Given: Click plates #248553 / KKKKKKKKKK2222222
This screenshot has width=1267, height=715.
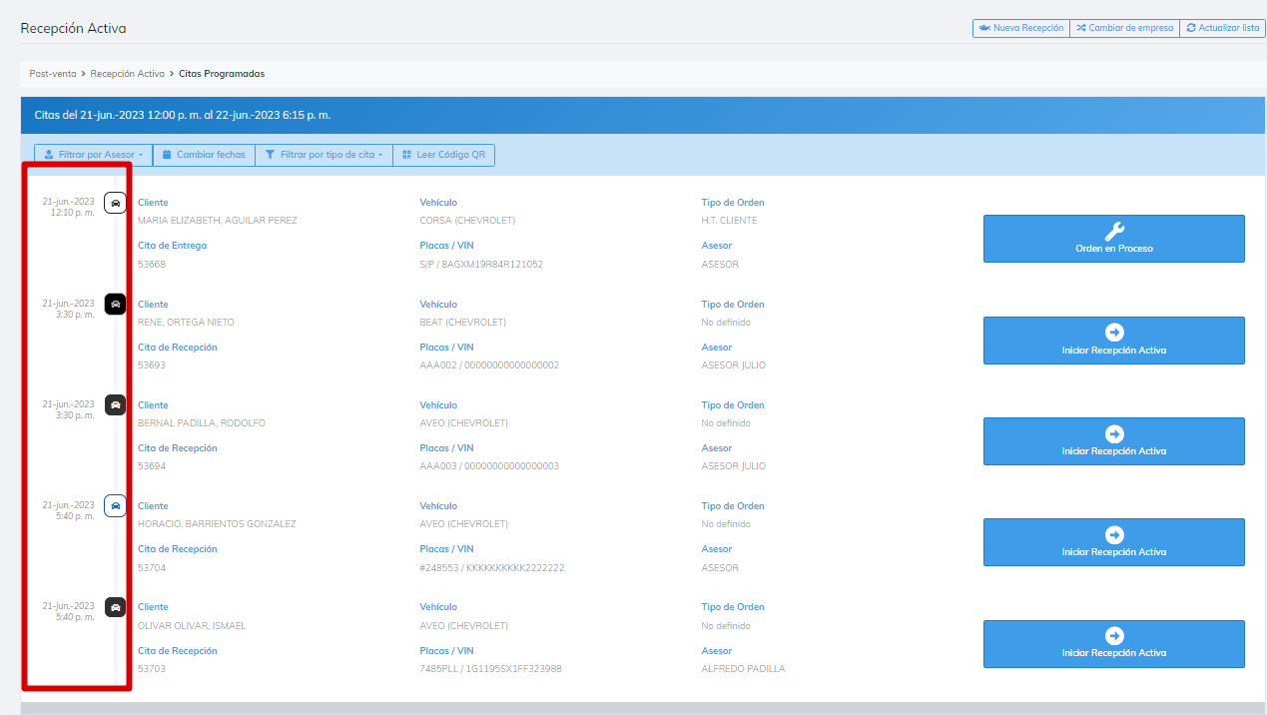Looking at the screenshot, I should pyautogui.click(x=492, y=568).
